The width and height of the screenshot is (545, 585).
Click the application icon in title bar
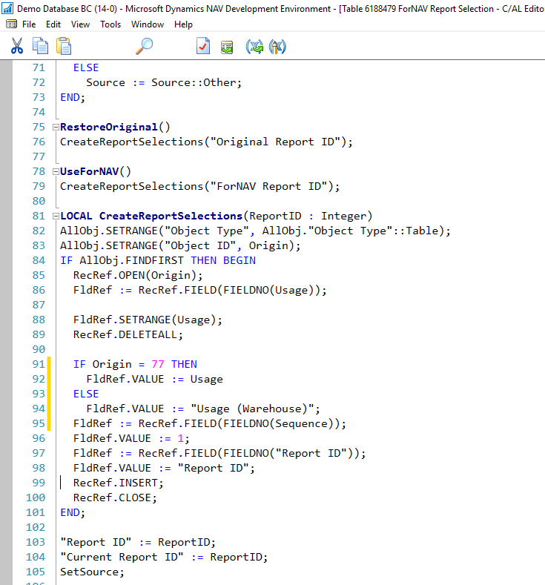tap(7, 8)
